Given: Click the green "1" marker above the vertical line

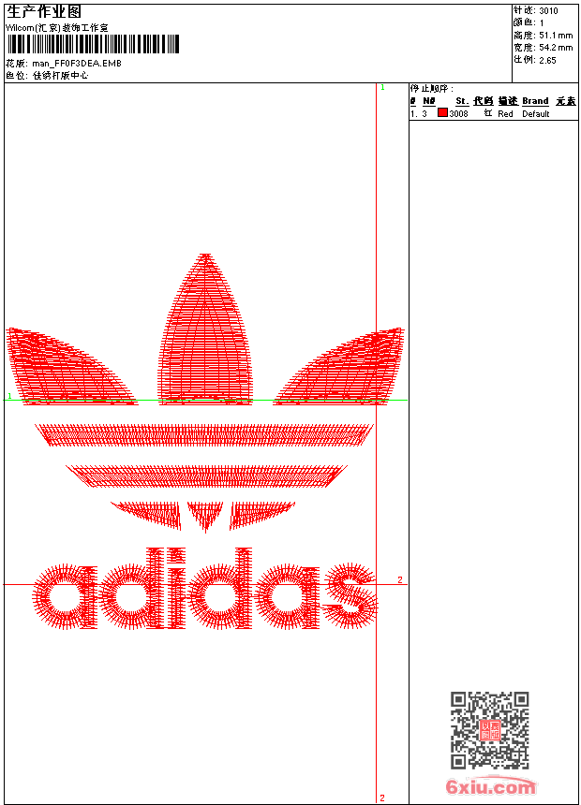Looking at the screenshot, I should [x=382, y=88].
